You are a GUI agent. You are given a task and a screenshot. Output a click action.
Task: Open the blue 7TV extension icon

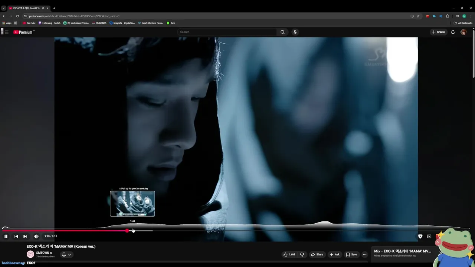(x=434, y=16)
